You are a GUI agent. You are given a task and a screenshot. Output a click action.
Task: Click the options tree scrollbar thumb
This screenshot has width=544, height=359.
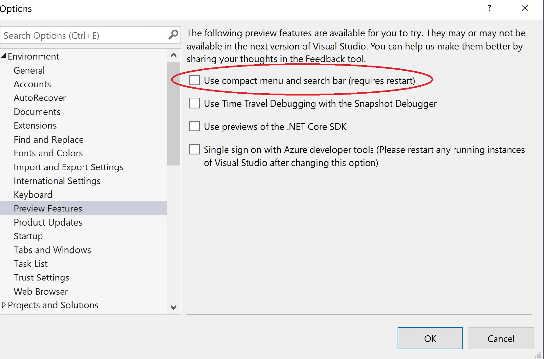pyautogui.click(x=173, y=113)
